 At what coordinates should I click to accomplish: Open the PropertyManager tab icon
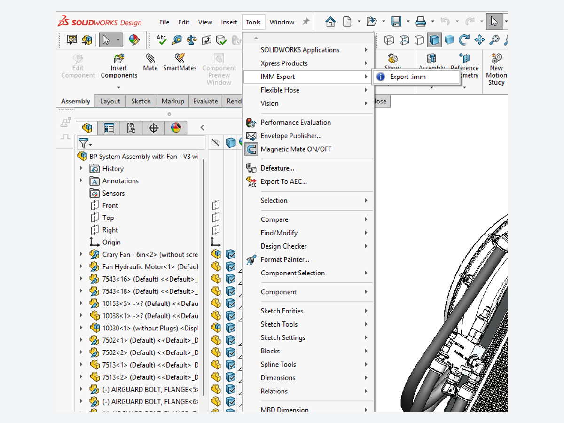click(109, 128)
